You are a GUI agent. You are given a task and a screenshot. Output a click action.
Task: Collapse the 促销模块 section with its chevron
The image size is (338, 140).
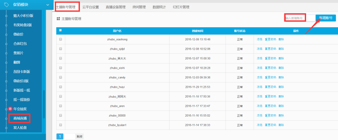click(48, 5)
